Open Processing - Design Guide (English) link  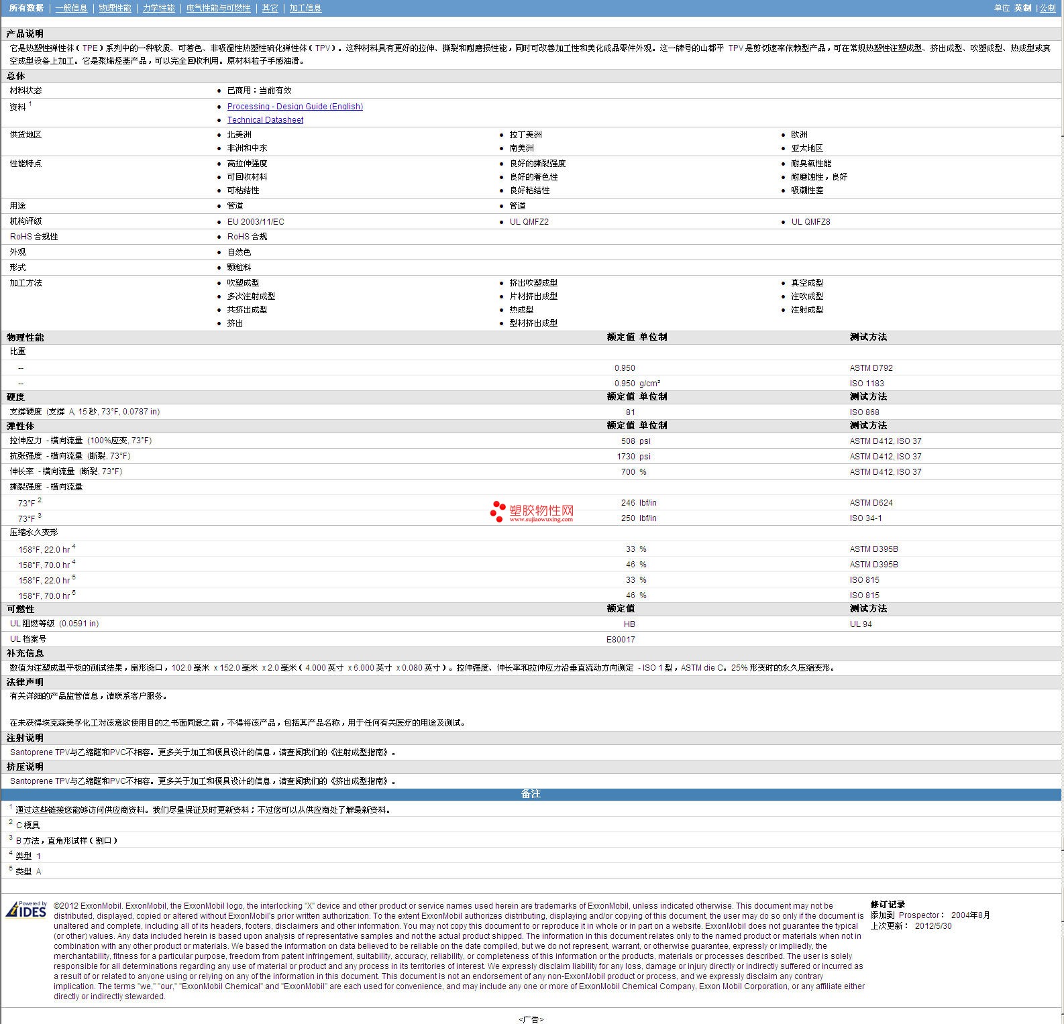tap(295, 107)
